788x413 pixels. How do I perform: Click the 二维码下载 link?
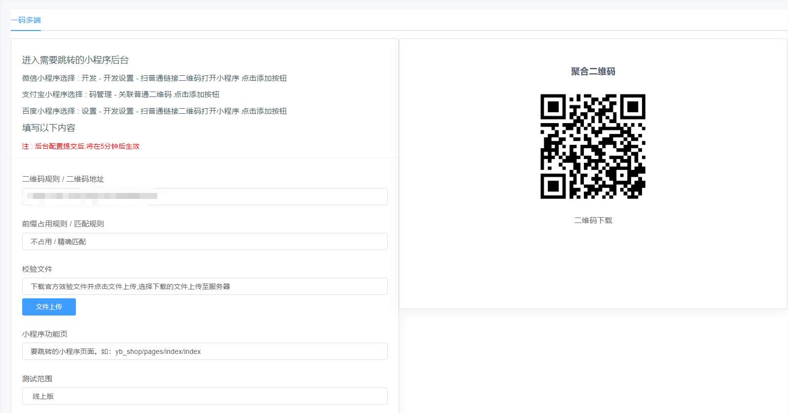coord(593,221)
